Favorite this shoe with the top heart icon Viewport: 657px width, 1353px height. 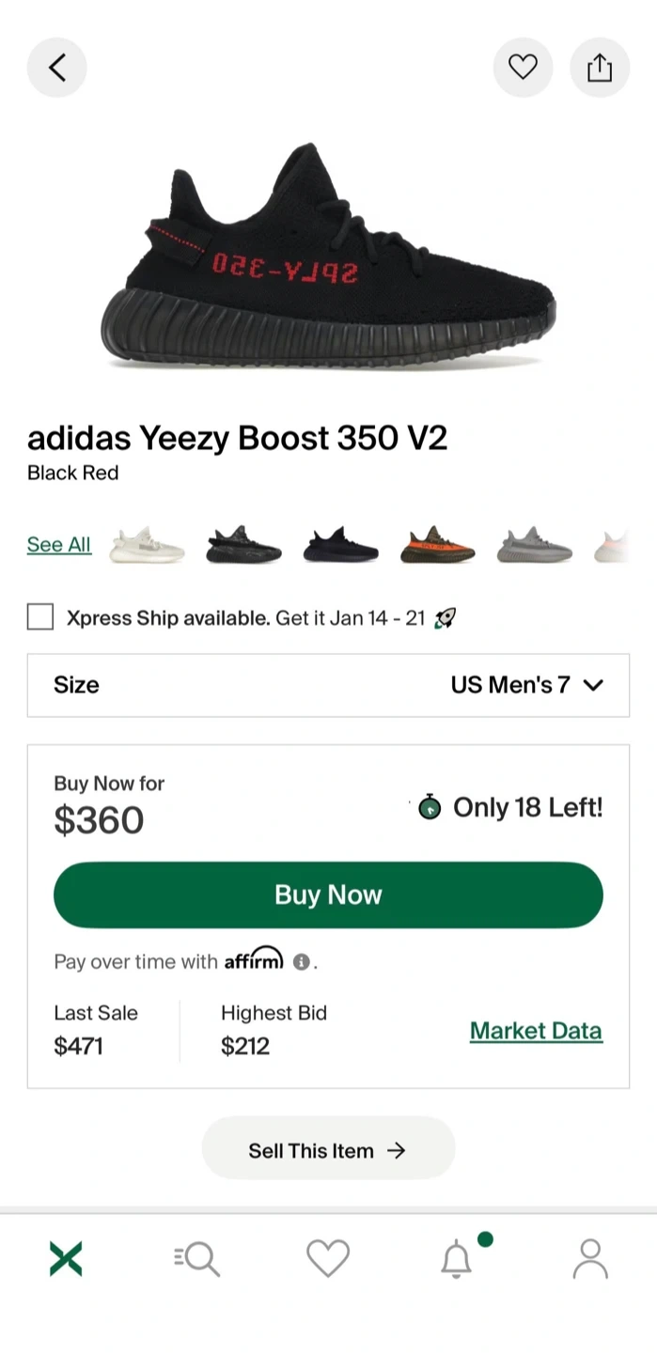point(523,68)
